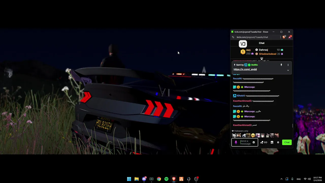This screenshot has width=325, height=183.
Task: Click the gold rank 1 badge by INQ
Action: (x=243, y=52)
